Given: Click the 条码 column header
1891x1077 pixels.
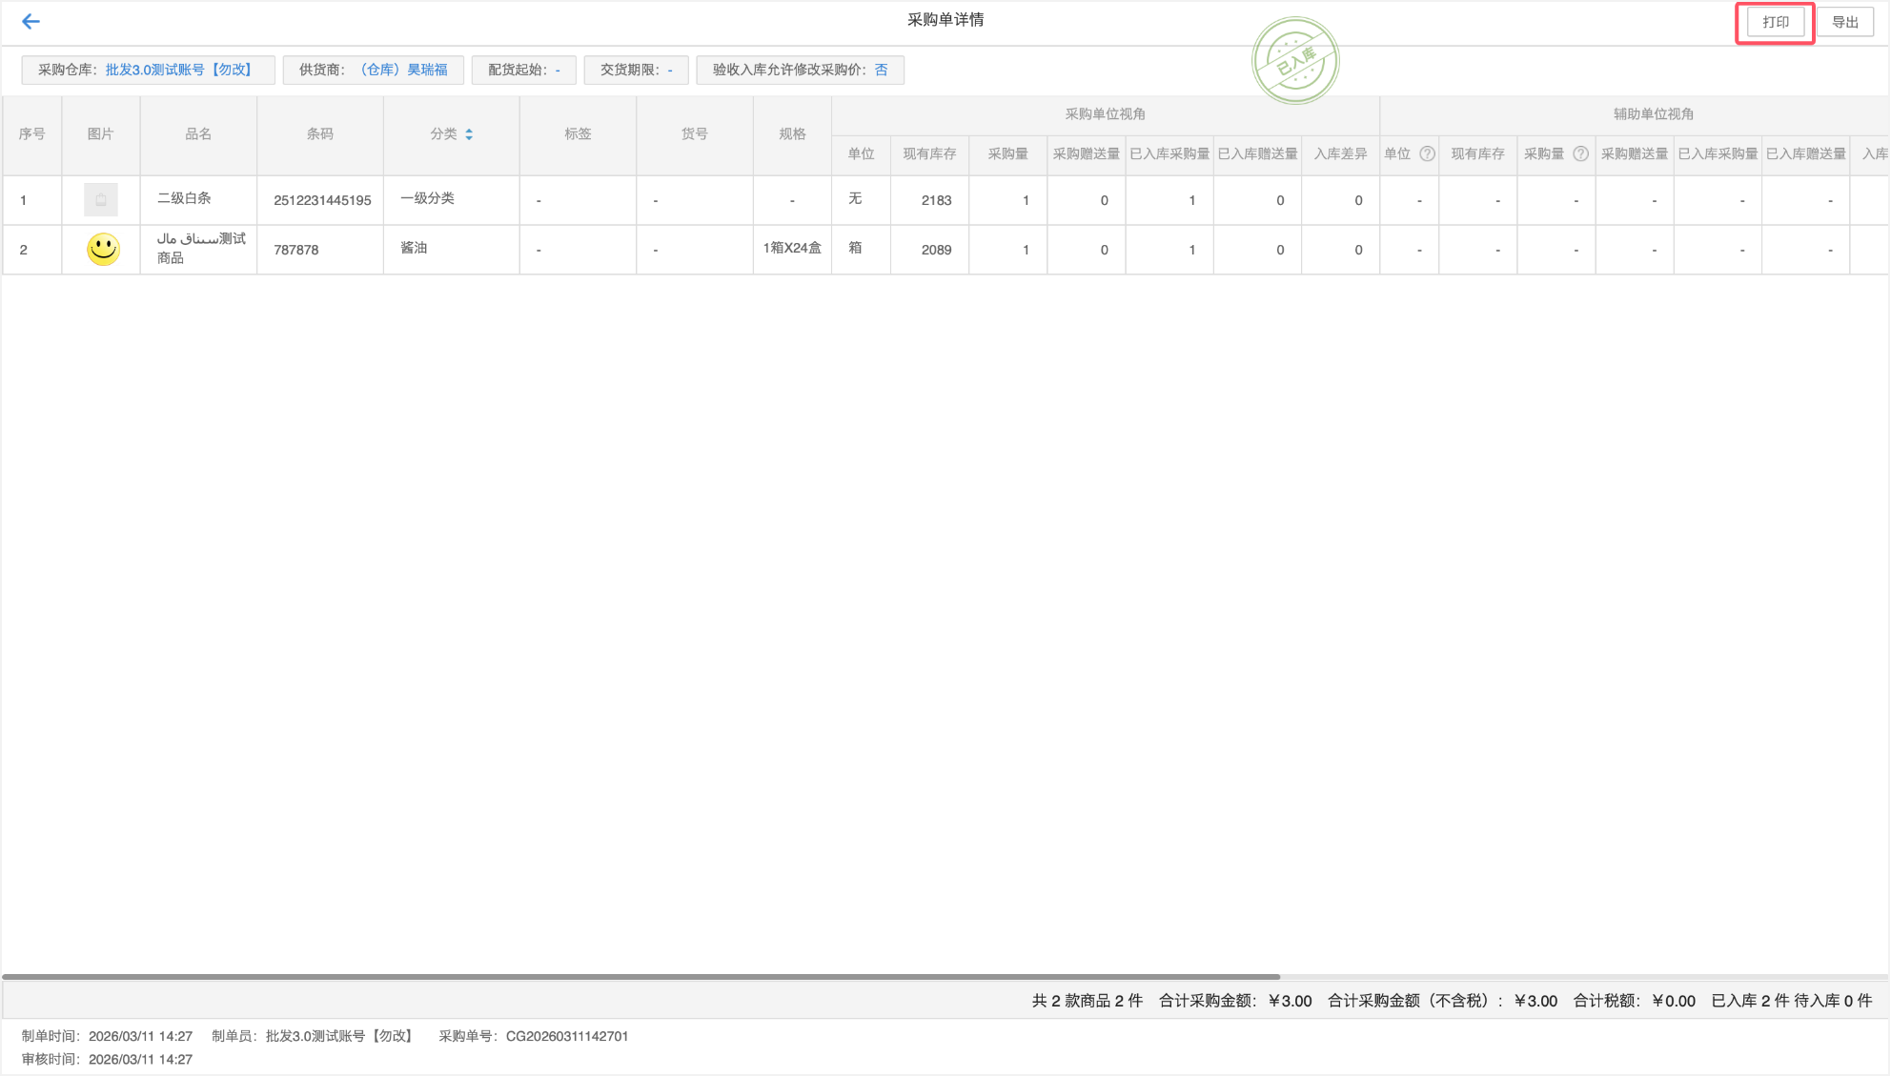Looking at the screenshot, I should pos(320,134).
